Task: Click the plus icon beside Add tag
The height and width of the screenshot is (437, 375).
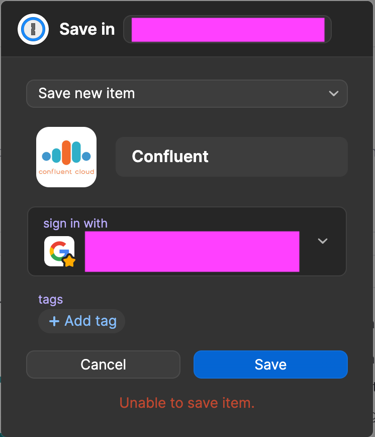Action: 54,321
